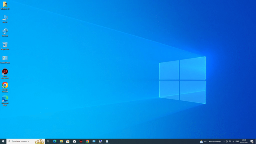Click the Show desktop strip at taskbar end
The height and width of the screenshot is (144, 256).
point(255,141)
